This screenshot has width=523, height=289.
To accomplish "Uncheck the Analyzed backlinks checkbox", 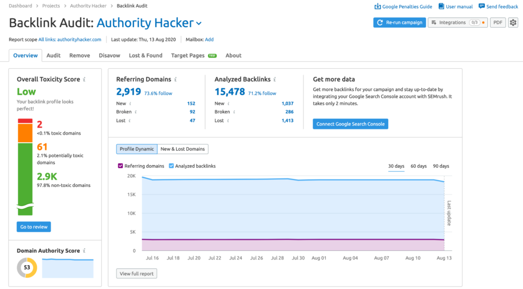I will click(171, 166).
